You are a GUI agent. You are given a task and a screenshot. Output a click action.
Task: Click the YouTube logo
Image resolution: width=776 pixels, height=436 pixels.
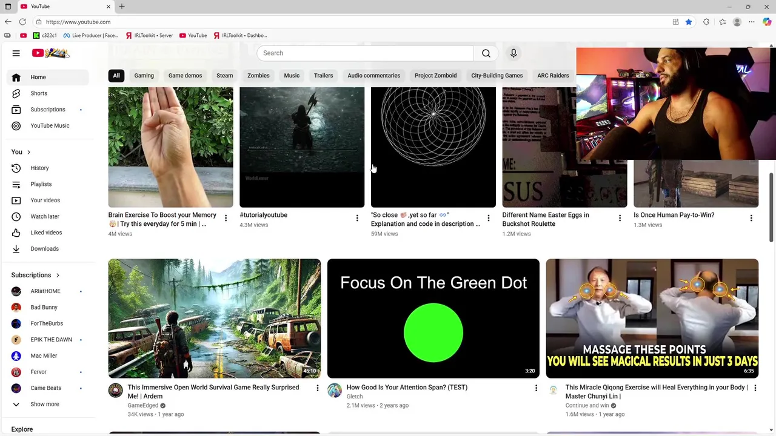click(x=51, y=53)
